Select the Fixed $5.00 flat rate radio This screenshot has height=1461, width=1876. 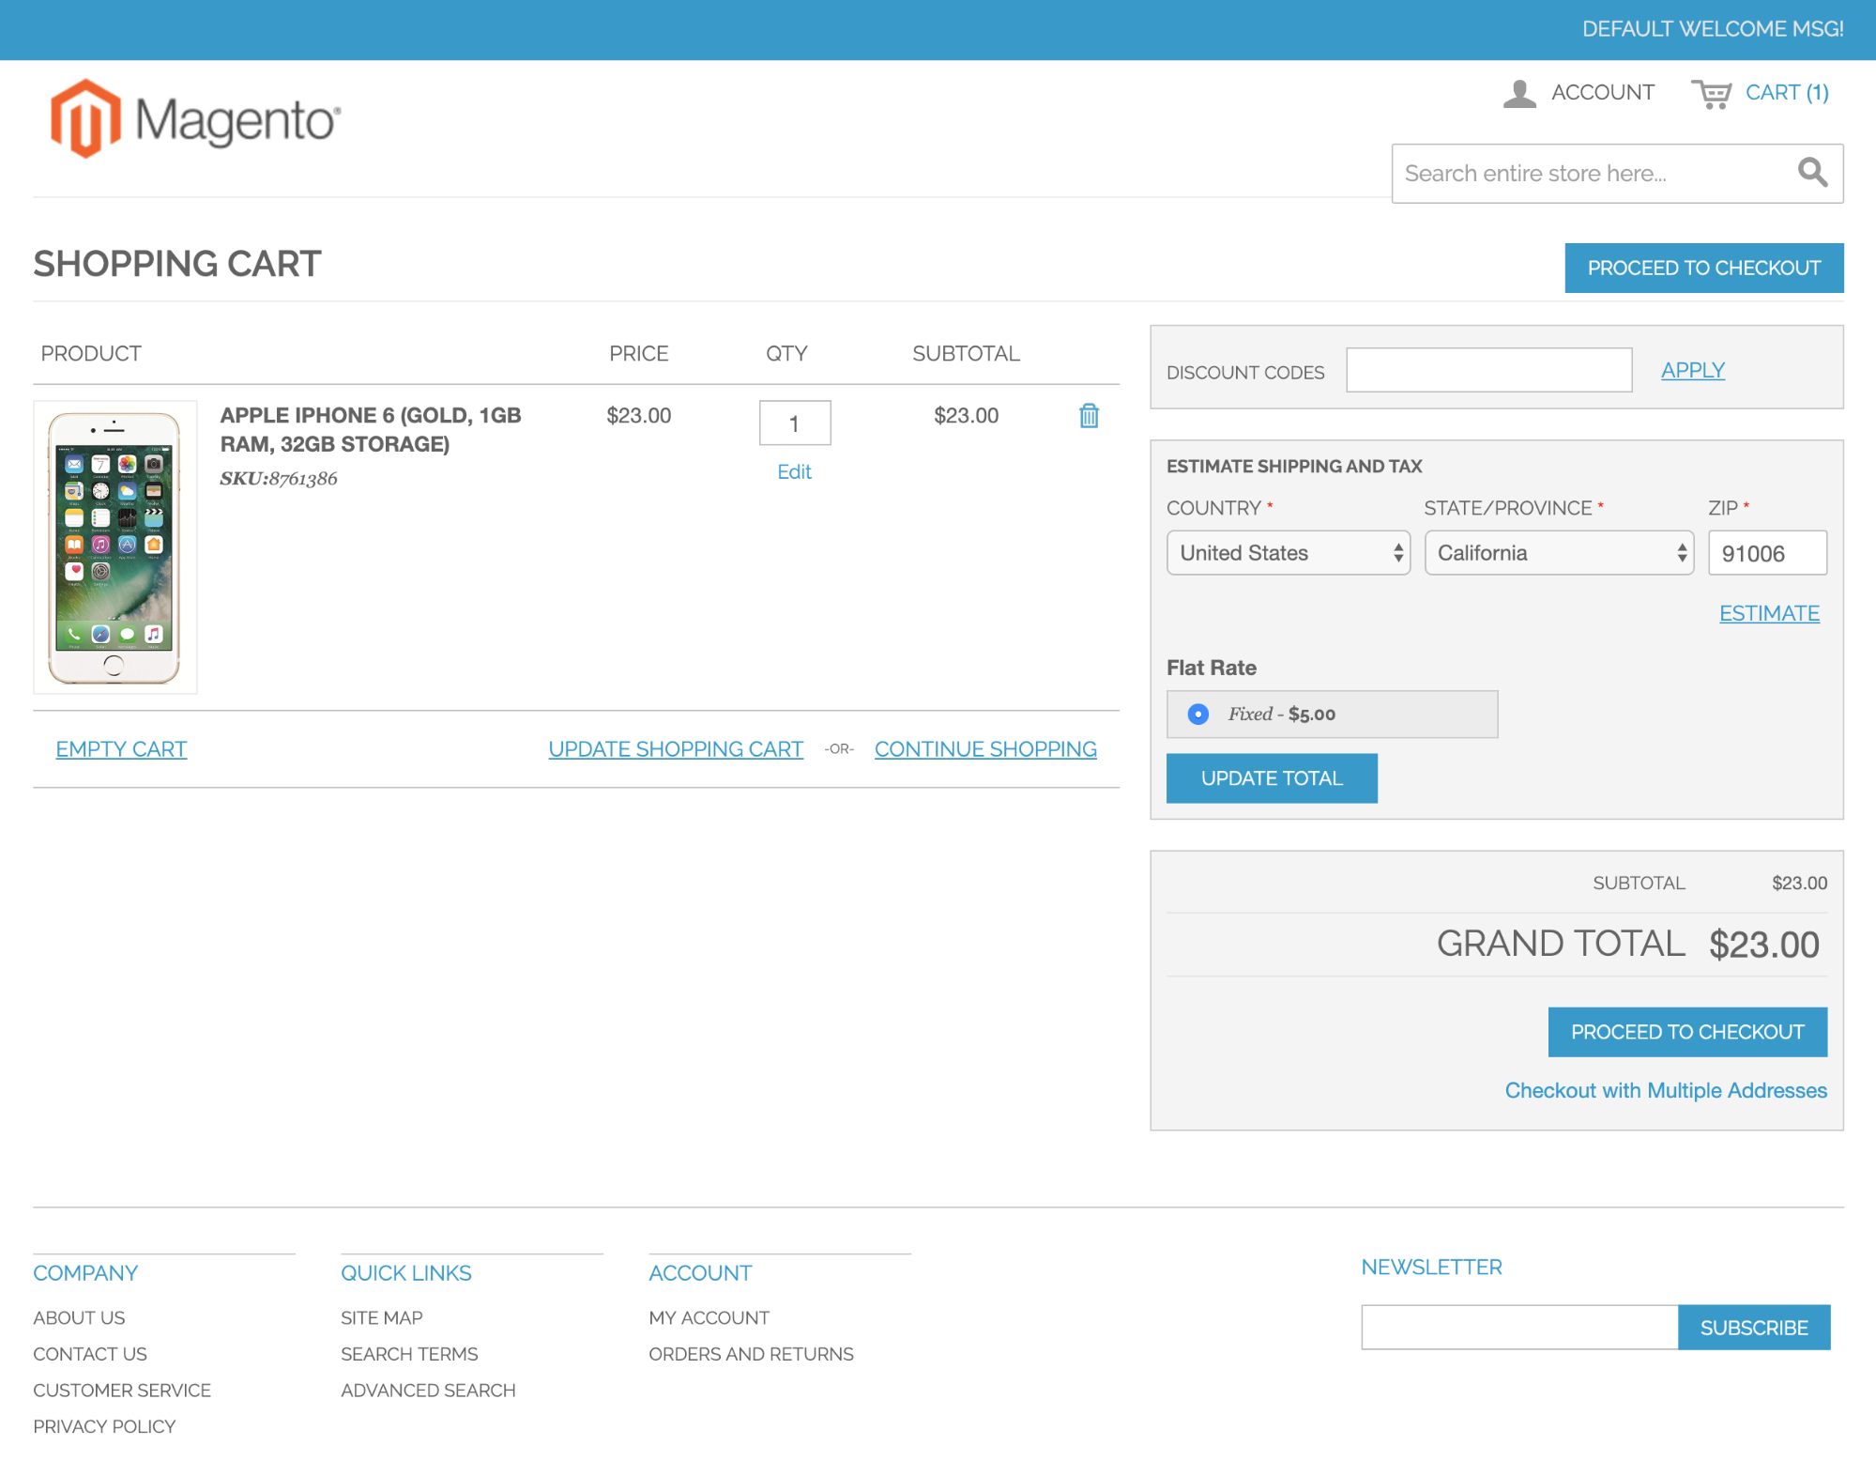[1197, 715]
